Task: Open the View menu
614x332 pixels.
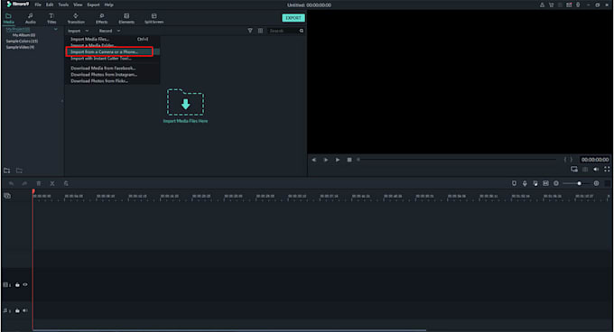Action: tap(78, 5)
